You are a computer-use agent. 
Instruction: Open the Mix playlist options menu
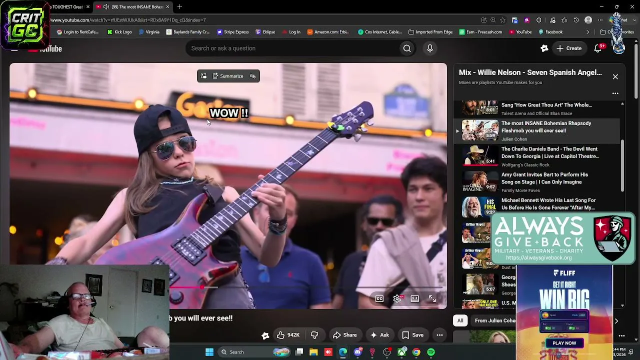[615, 93]
